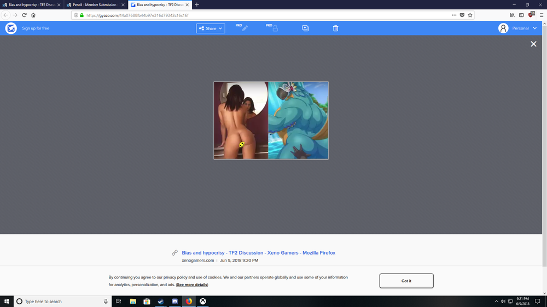Open Sign up for free link
This screenshot has width=547, height=307.
tap(36, 28)
